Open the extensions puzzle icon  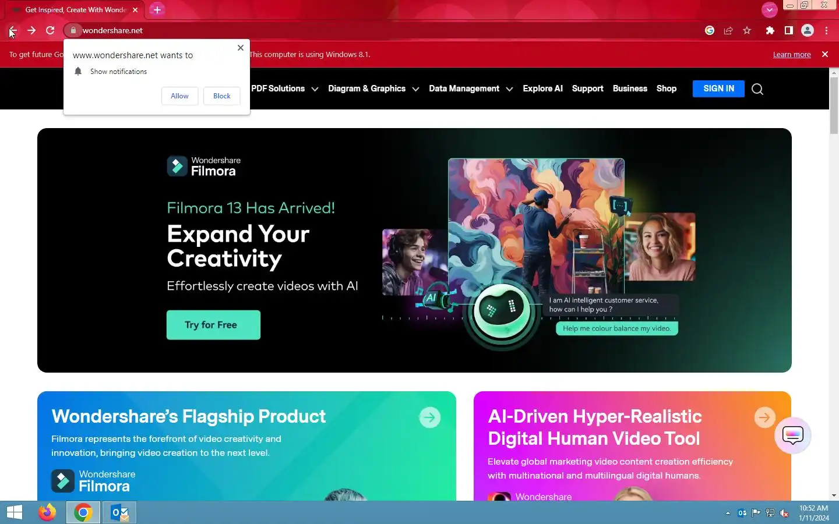[770, 30]
